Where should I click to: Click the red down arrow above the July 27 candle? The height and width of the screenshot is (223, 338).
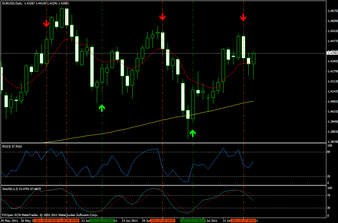[243, 17]
